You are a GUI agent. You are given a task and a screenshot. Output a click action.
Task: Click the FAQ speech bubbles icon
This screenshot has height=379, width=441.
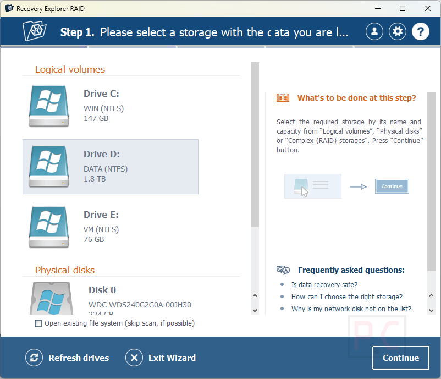(283, 270)
